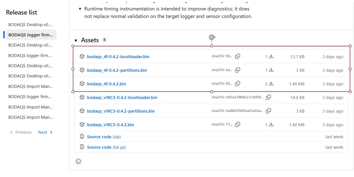Click download count icon for bodaqs_4f-0.4.2.bin
Screen dimensions: 354x177
click(x=271, y=84)
